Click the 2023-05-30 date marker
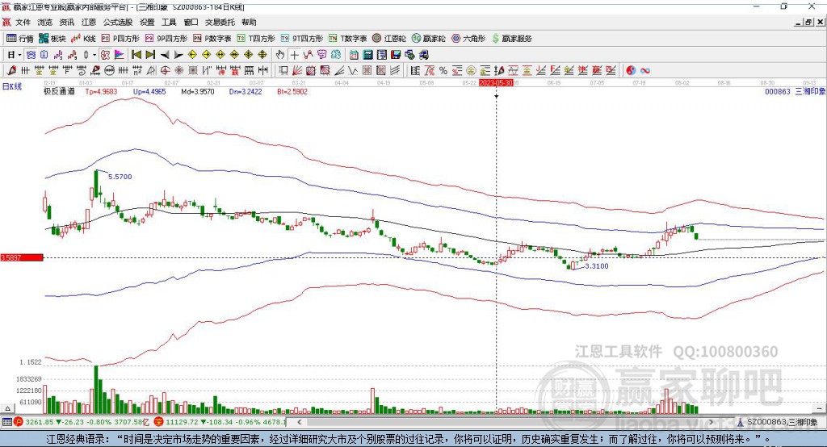Viewport: 827px width, 447px height. (496, 83)
